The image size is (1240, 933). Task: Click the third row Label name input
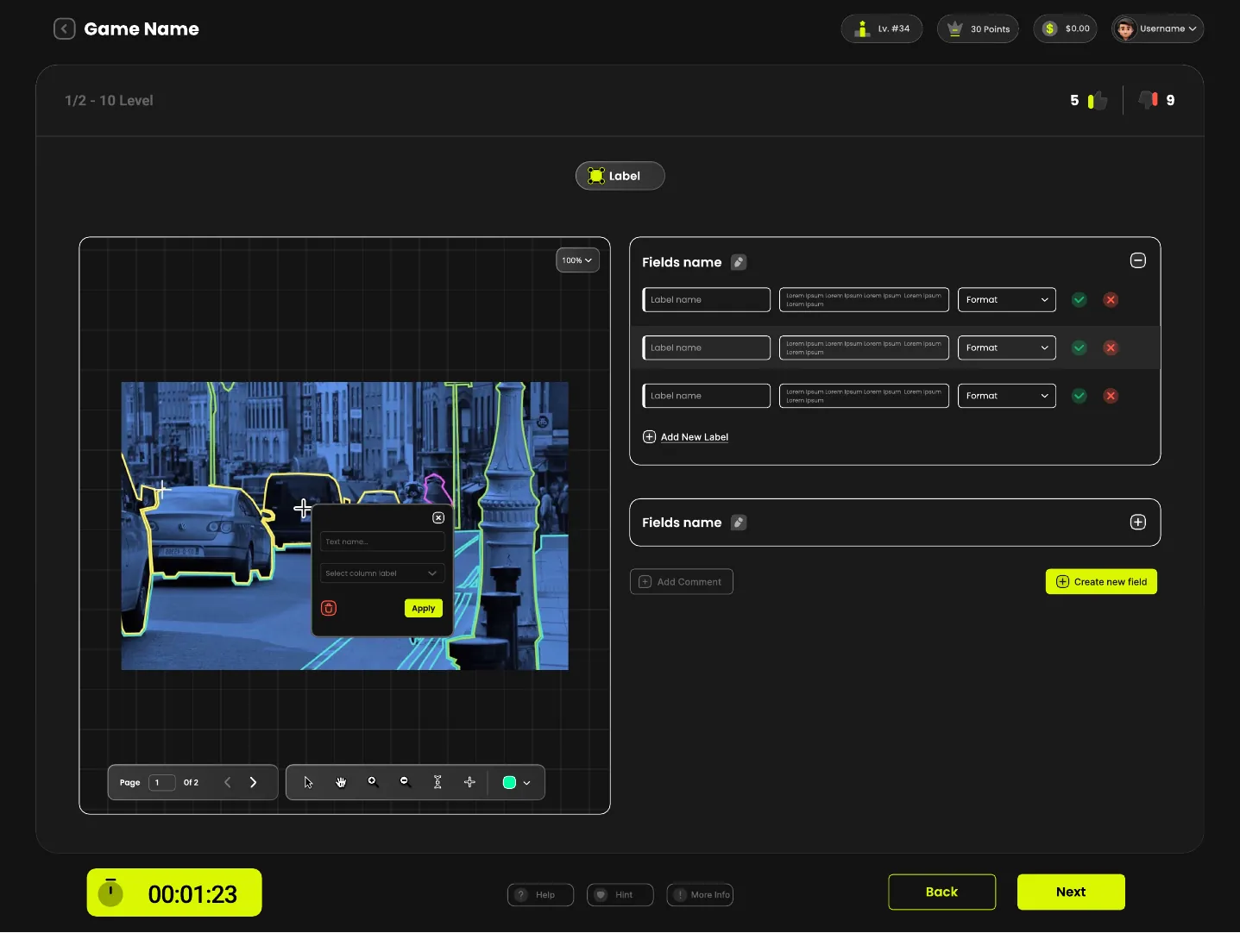(x=707, y=396)
